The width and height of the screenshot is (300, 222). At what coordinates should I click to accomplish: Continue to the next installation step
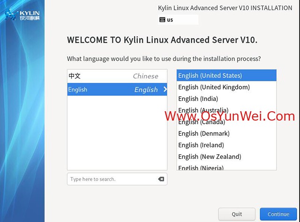pyautogui.click(x=278, y=214)
